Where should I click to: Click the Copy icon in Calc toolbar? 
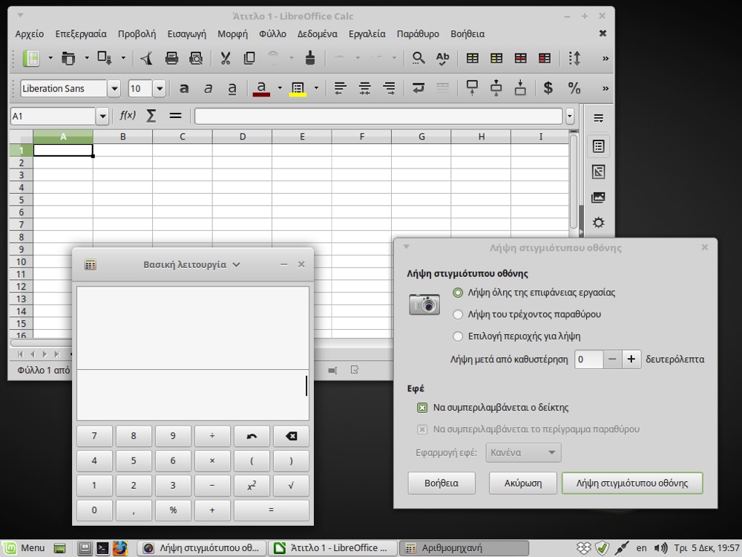pyautogui.click(x=249, y=58)
